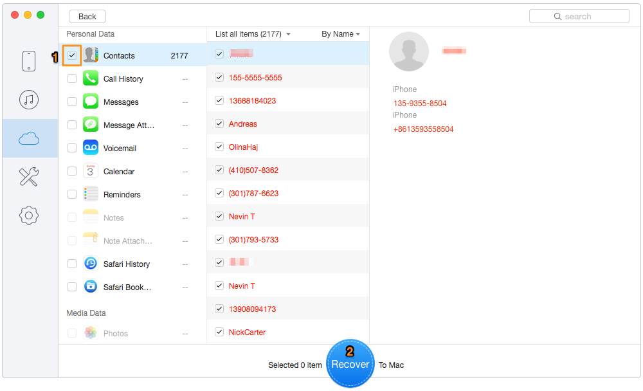Open the By Name sort dropdown

click(x=341, y=34)
